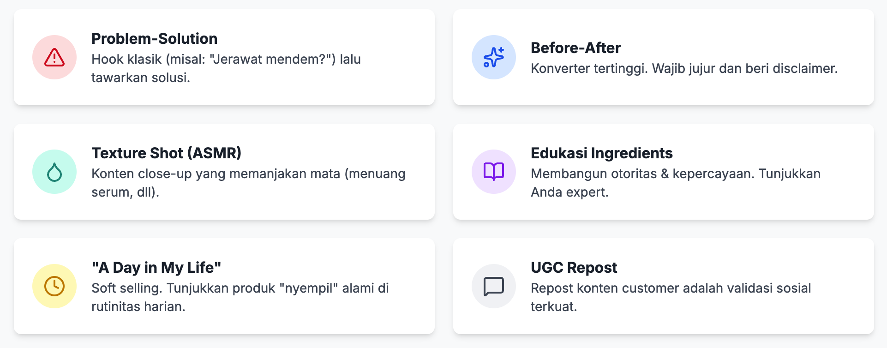The image size is (887, 348).
Task: Click the Before-After heading text
Action: [575, 48]
